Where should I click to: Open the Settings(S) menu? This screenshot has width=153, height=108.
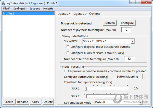pyautogui.click(x=20, y=9)
